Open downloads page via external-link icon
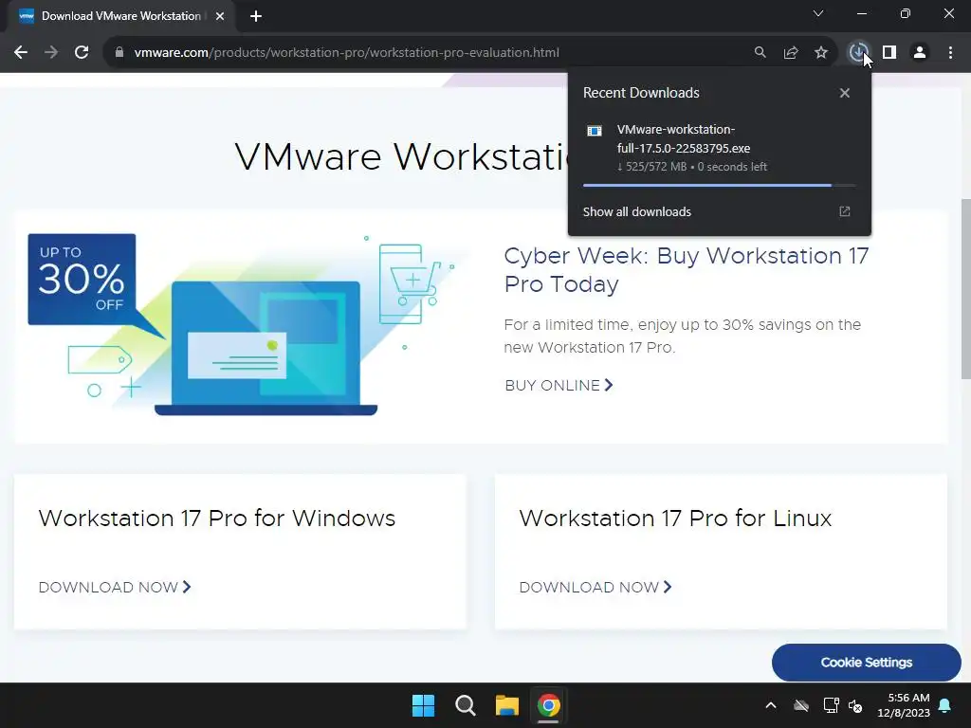The height and width of the screenshot is (728, 971). point(845,211)
